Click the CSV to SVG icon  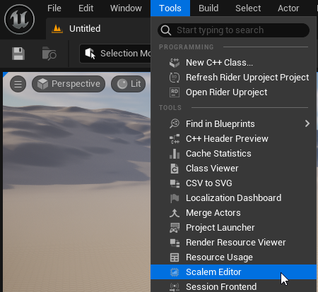(175, 183)
